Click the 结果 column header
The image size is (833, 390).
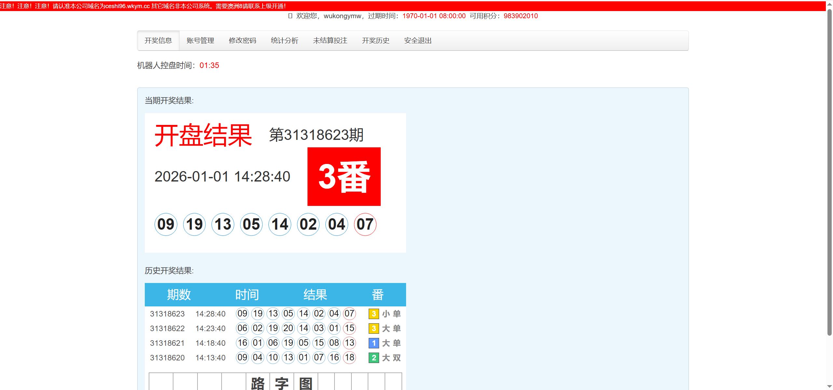(315, 295)
